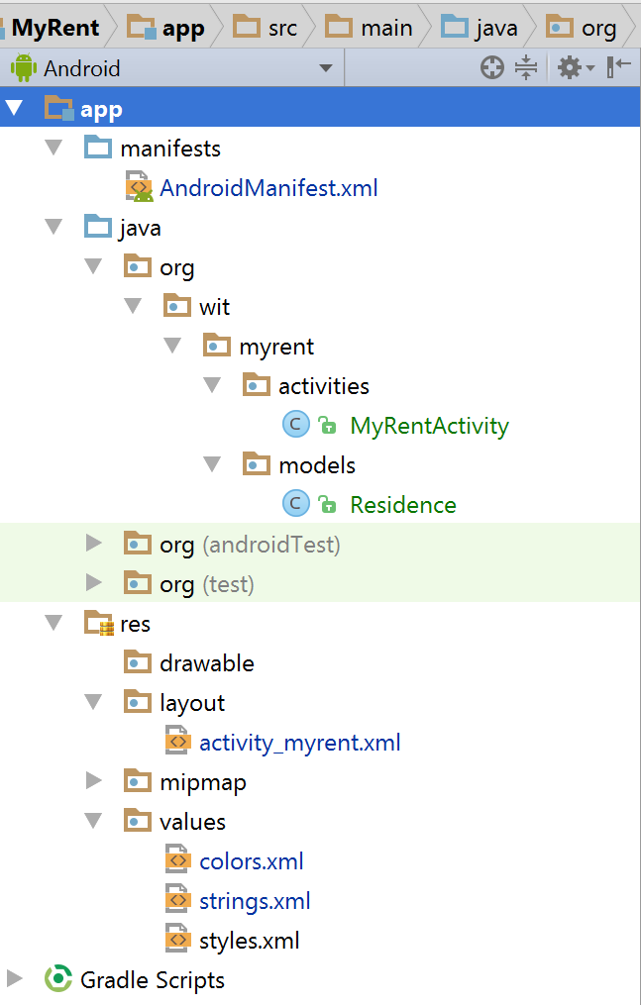Click the Gradle Scripts icon

pos(58,980)
